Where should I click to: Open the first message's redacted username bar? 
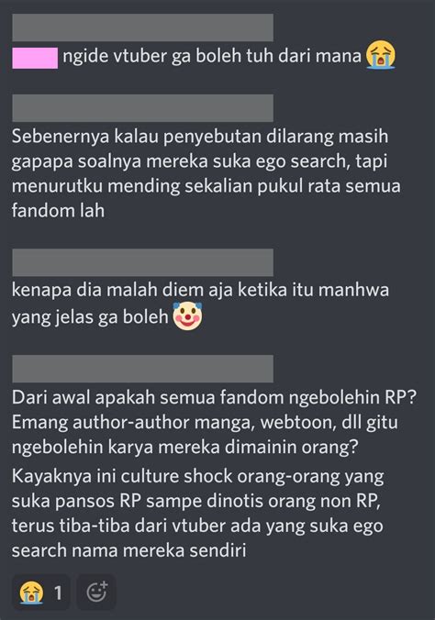tap(142, 28)
